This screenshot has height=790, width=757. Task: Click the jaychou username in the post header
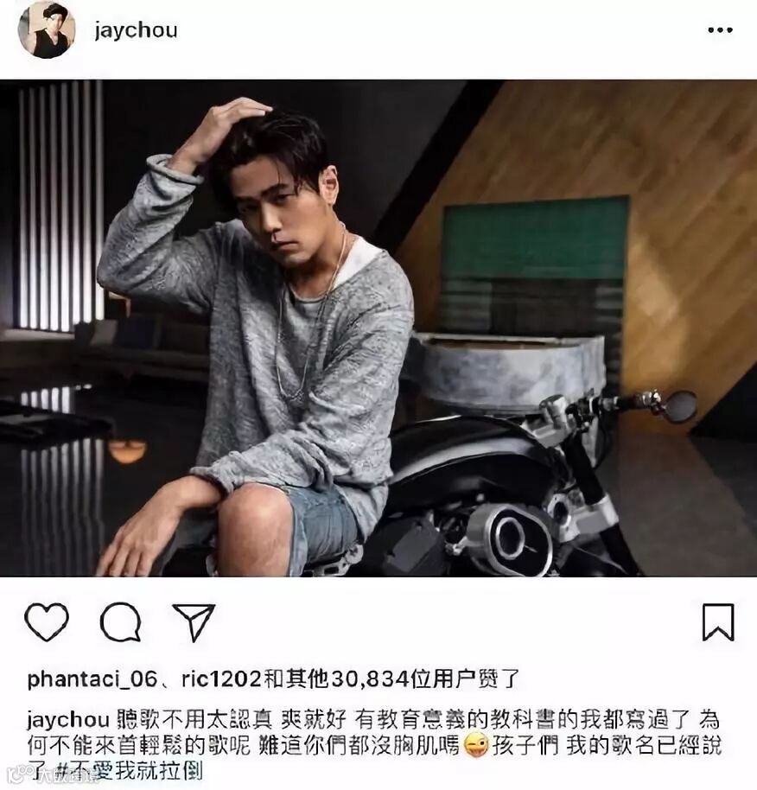[x=136, y=30]
